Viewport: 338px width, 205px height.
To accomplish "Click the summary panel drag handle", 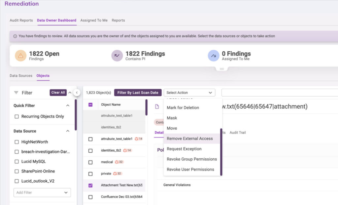I will (x=222, y=69).
